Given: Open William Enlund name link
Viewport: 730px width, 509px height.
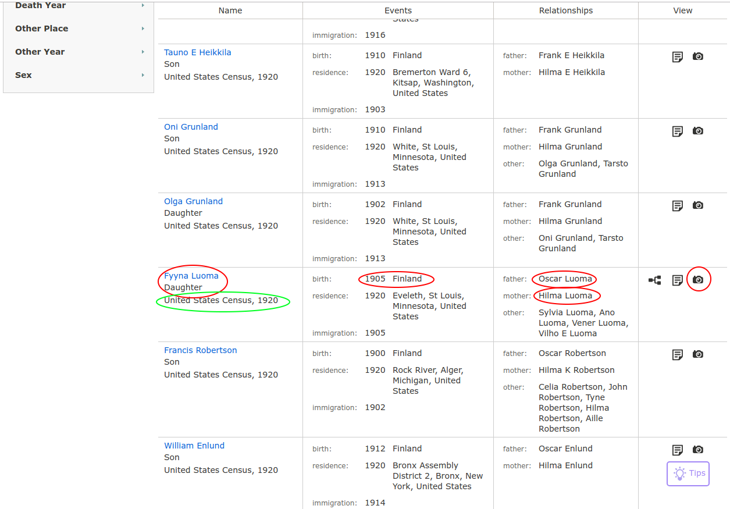Looking at the screenshot, I should click(194, 446).
